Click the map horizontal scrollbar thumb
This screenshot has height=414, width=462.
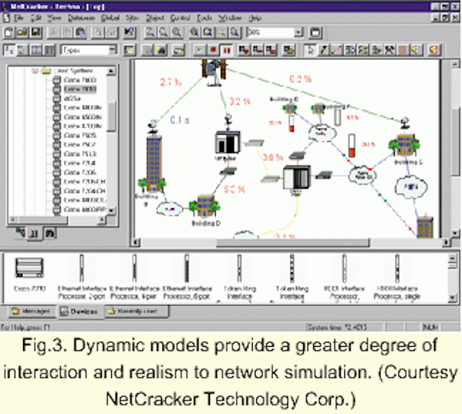coord(292,243)
